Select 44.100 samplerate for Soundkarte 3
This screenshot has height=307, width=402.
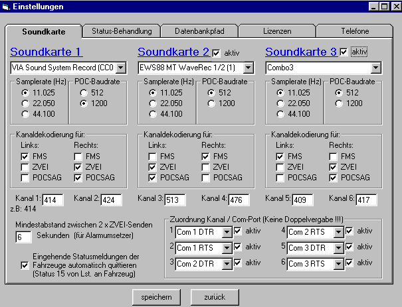point(281,113)
